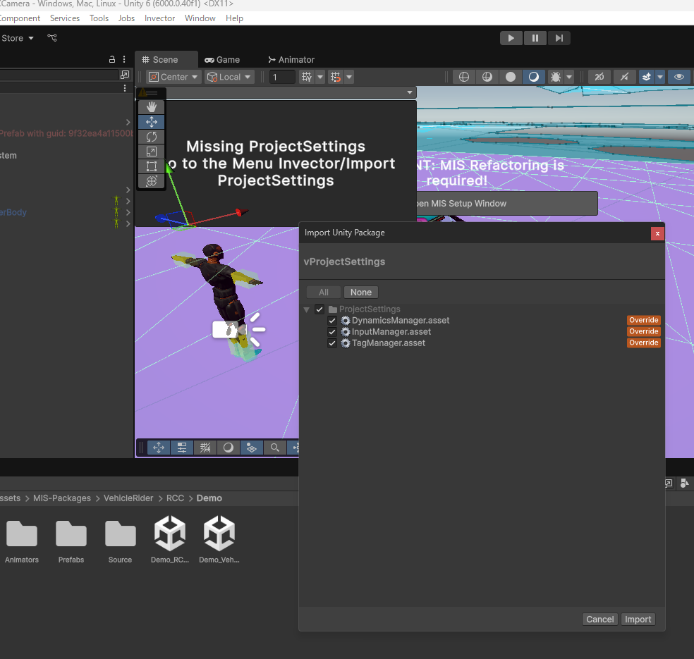Click the Import button
Screen dimensions: 694x659
pyautogui.click(x=638, y=620)
